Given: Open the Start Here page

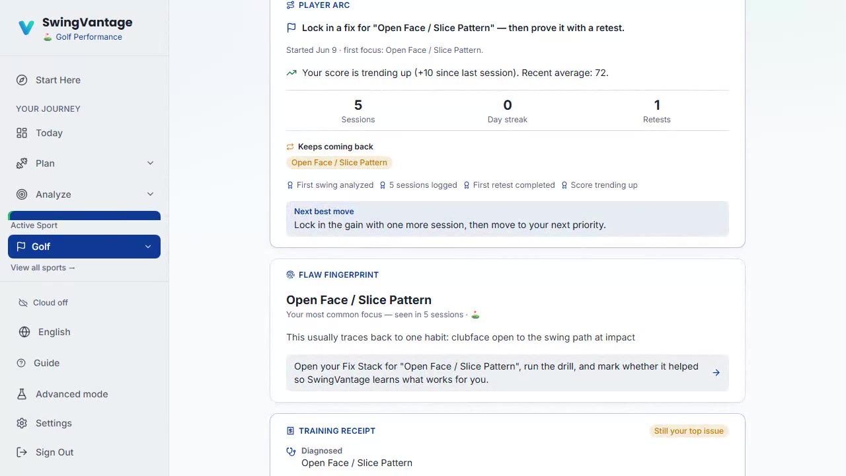Looking at the screenshot, I should [x=84, y=80].
